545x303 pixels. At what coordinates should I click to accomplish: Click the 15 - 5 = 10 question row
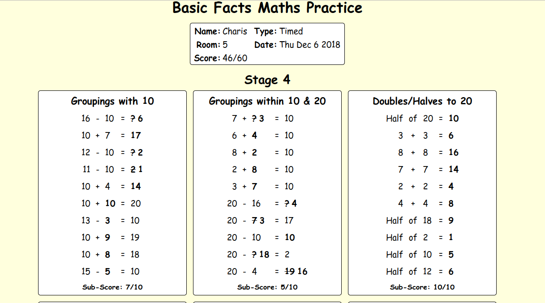click(111, 272)
